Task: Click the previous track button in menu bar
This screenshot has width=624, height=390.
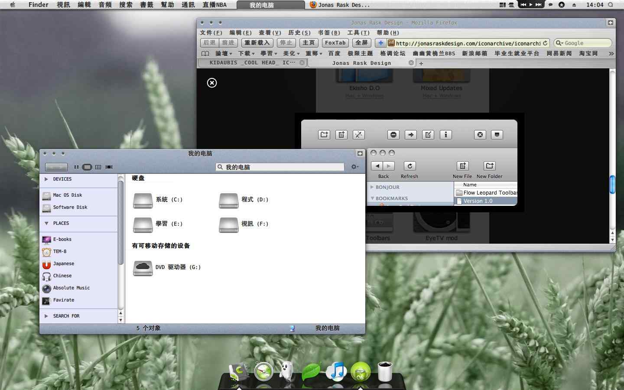Action: (523, 5)
